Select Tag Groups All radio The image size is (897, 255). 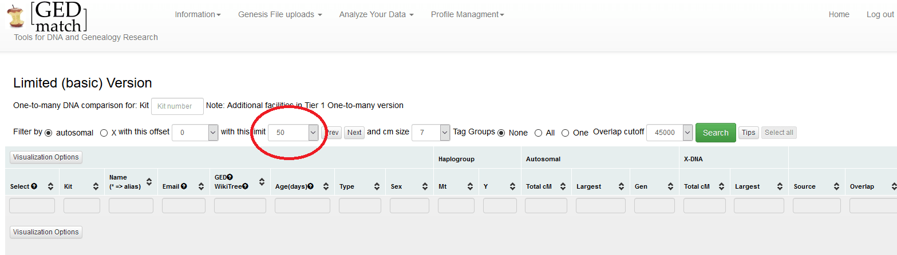pos(538,133)
